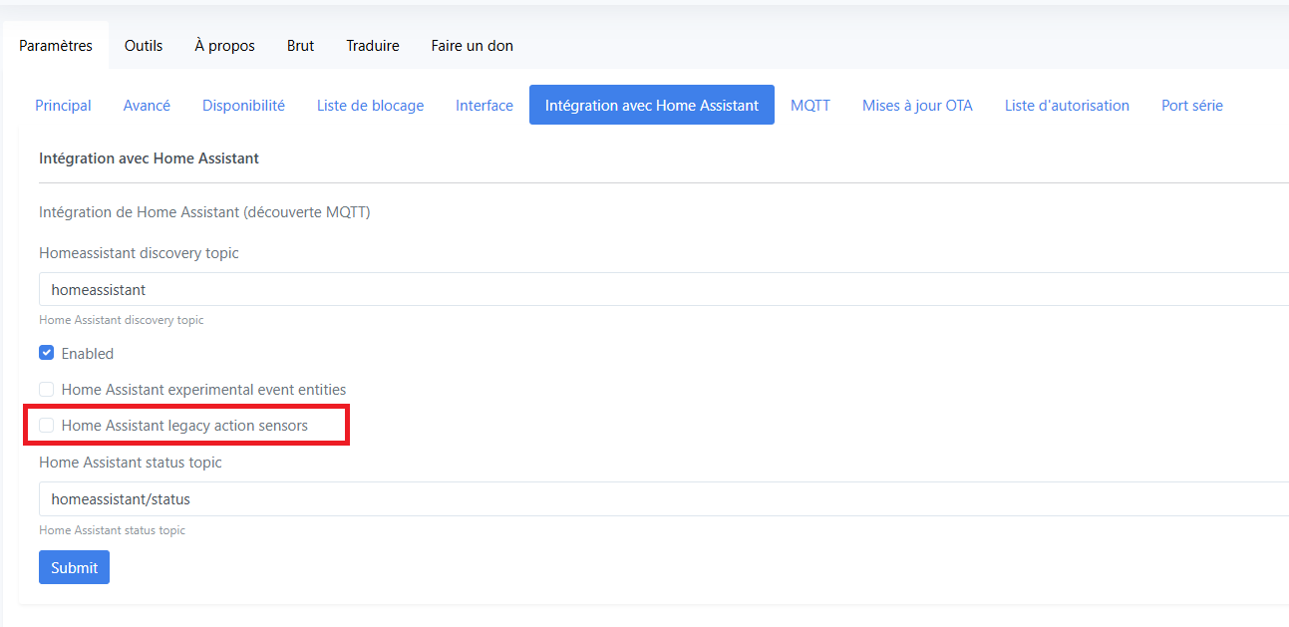Select Intégration avec Home Assistant sub-tab
Viewport: 1289px width, 627px height.
(652, 105)
